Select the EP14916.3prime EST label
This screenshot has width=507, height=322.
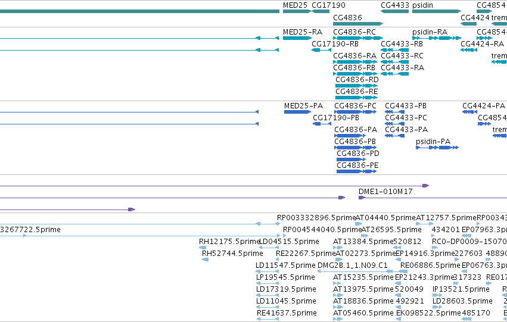(425, 254)
